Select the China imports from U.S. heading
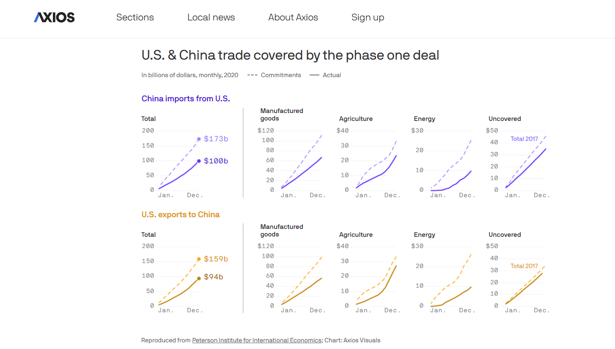This screenshot has height=349, width=615. click(x=185, y=99)
